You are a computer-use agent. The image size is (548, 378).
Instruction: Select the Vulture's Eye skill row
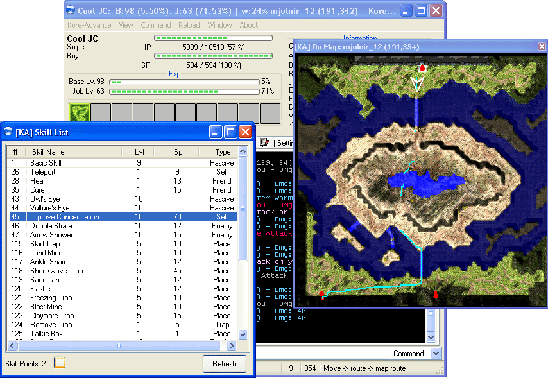[123, 208]
